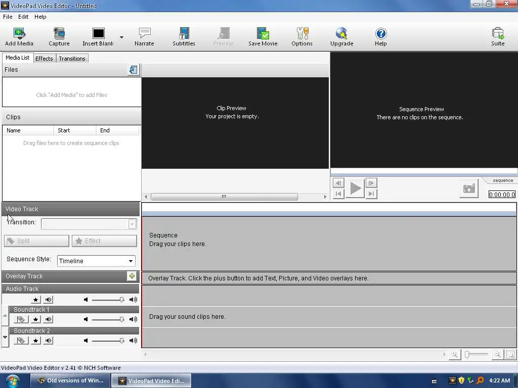
Task: Open the File menu
Action: (x=8, y=17)
